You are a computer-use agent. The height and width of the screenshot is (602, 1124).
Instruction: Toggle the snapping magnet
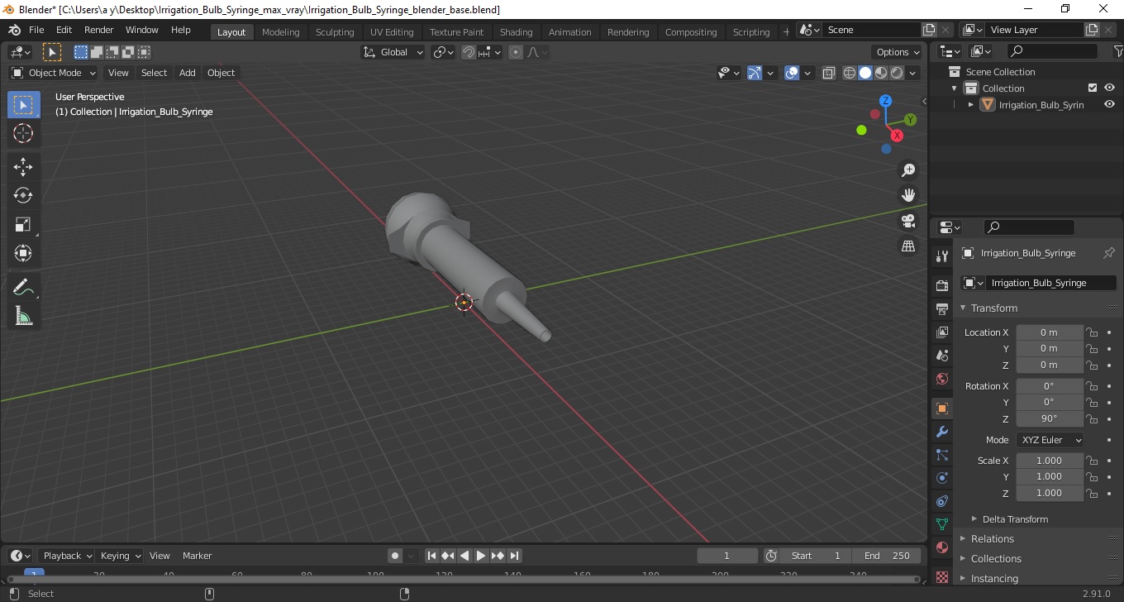tap(469, 52)
